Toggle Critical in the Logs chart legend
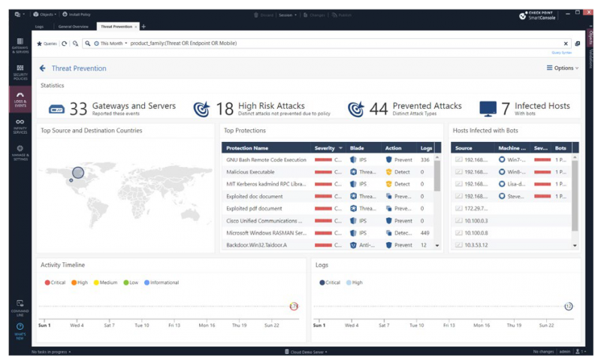Viewport: 601px width, 363px height. pyautogui.click(x=330, y=283)
